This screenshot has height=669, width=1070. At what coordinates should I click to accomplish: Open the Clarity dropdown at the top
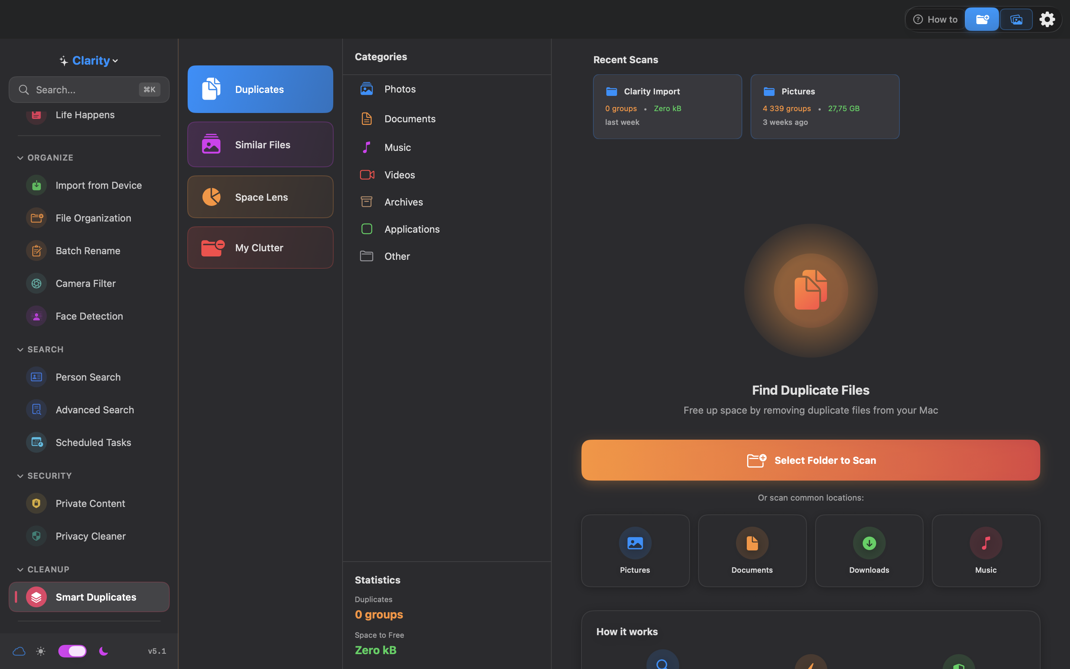pos(88,60)
